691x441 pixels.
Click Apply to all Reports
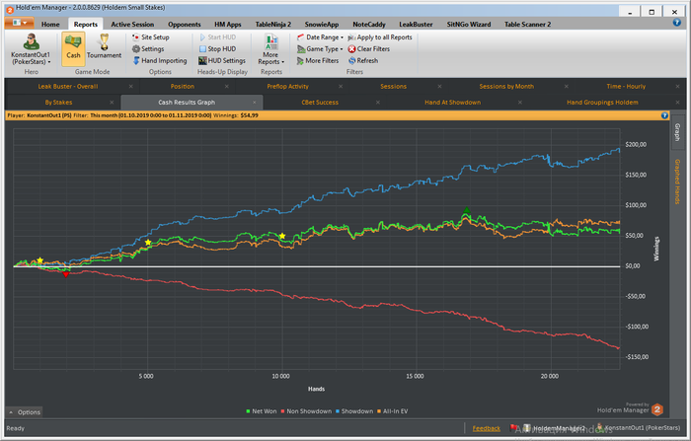click(380, 37)
